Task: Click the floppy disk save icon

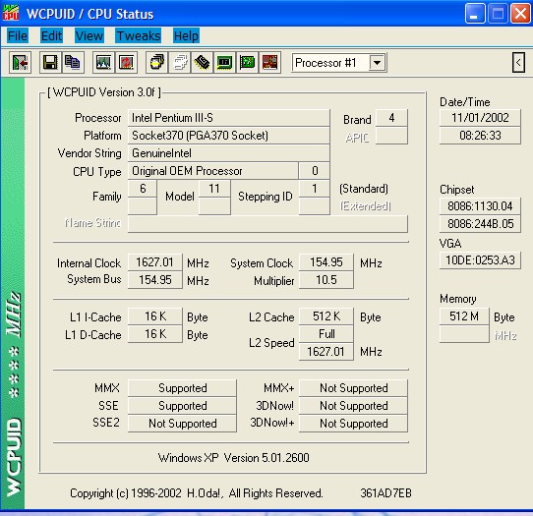Action: click(50, 63)
